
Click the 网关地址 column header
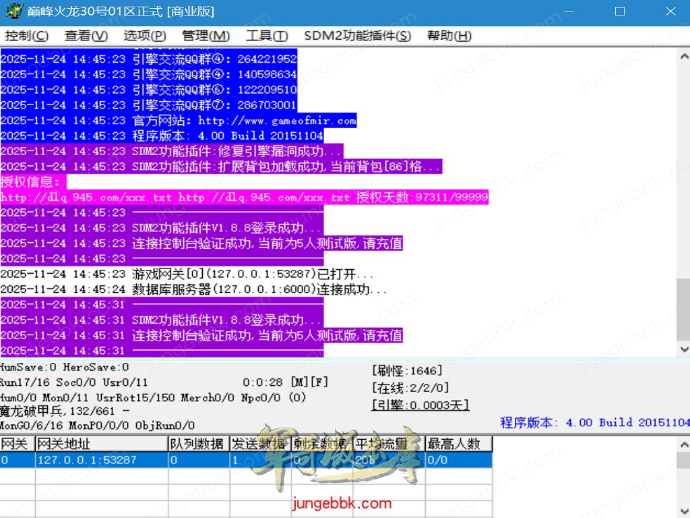click(x=101, y=443)
